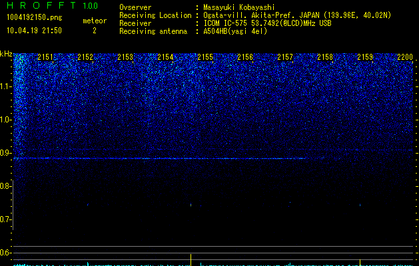Click the 2159 time marker
Image resolution: width=419 pixels, height=266 pixels.
pos(365,57)
